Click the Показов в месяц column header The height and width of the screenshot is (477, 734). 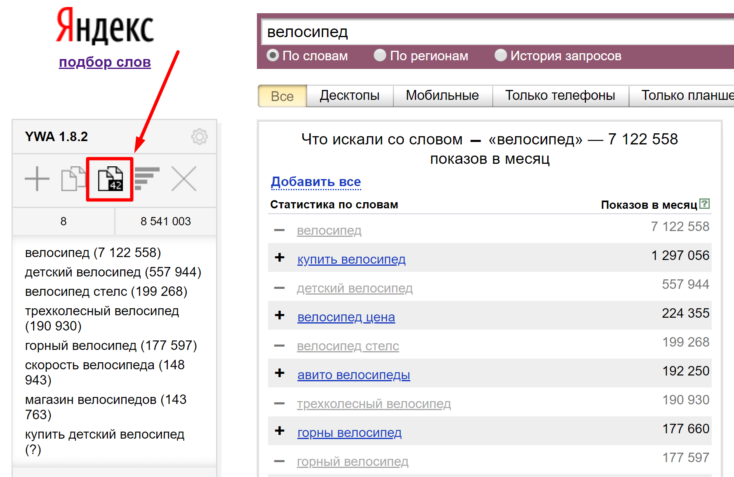point(649,205)
